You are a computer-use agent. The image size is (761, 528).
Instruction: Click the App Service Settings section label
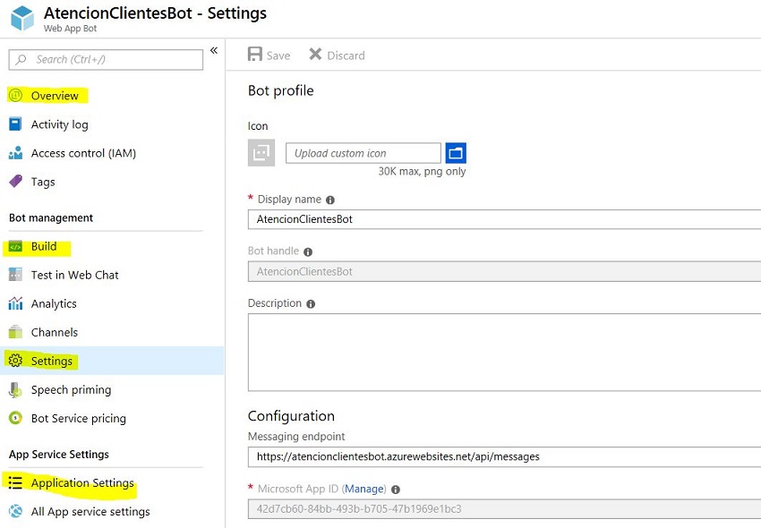point(59,455)
